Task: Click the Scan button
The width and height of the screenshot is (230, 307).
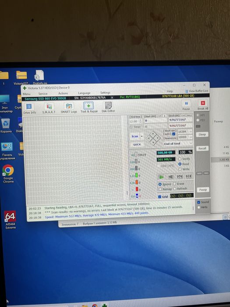Action: point(135,136)
